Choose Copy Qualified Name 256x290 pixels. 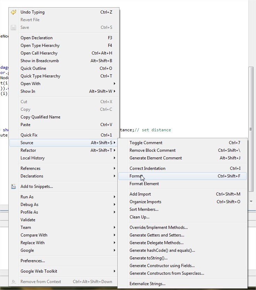[64, 117]
